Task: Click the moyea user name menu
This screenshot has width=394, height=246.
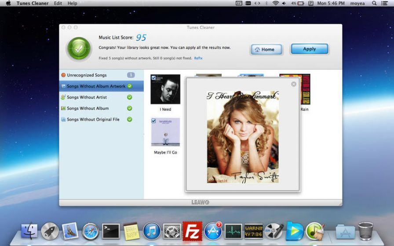Action: pyautogui.click(x=358, y=3)
